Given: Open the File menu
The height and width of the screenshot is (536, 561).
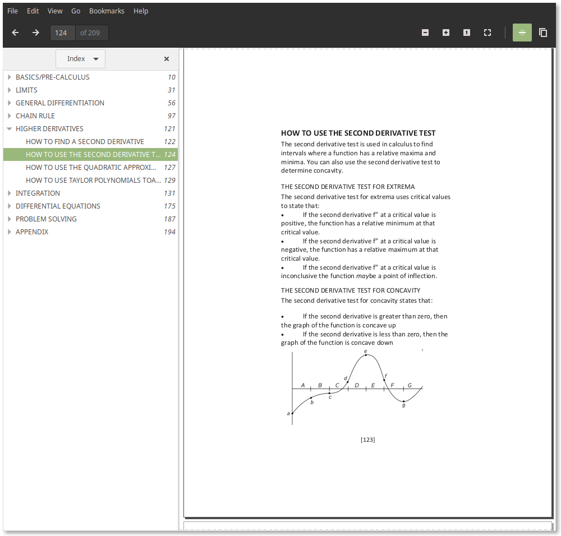Looking at the screenshot, I should [12, 11].
